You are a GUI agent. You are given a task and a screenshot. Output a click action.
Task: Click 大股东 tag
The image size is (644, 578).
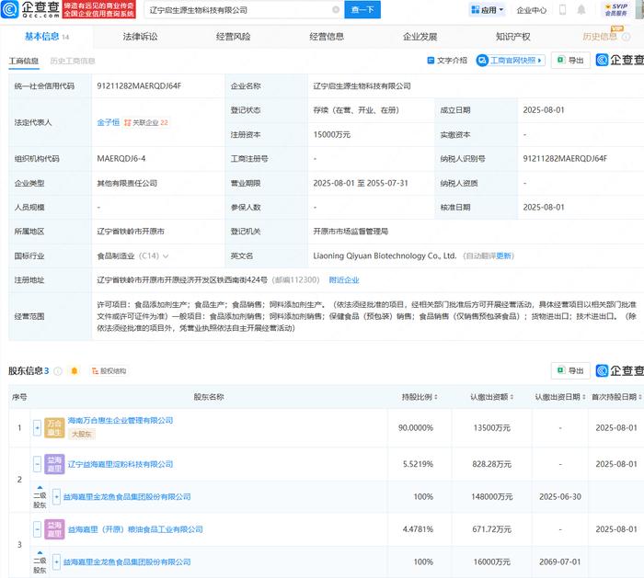(x=81, y=434)
